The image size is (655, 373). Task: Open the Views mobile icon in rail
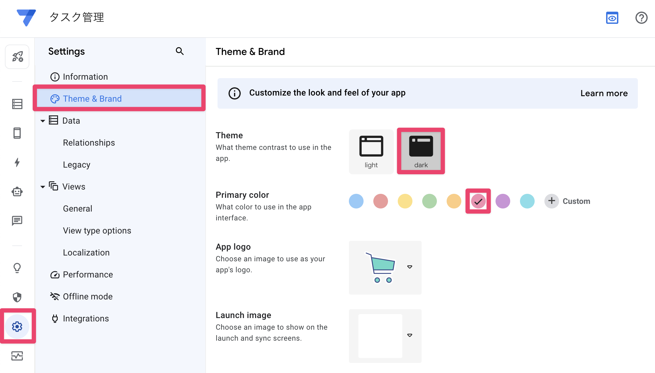(x=17, y=133)
